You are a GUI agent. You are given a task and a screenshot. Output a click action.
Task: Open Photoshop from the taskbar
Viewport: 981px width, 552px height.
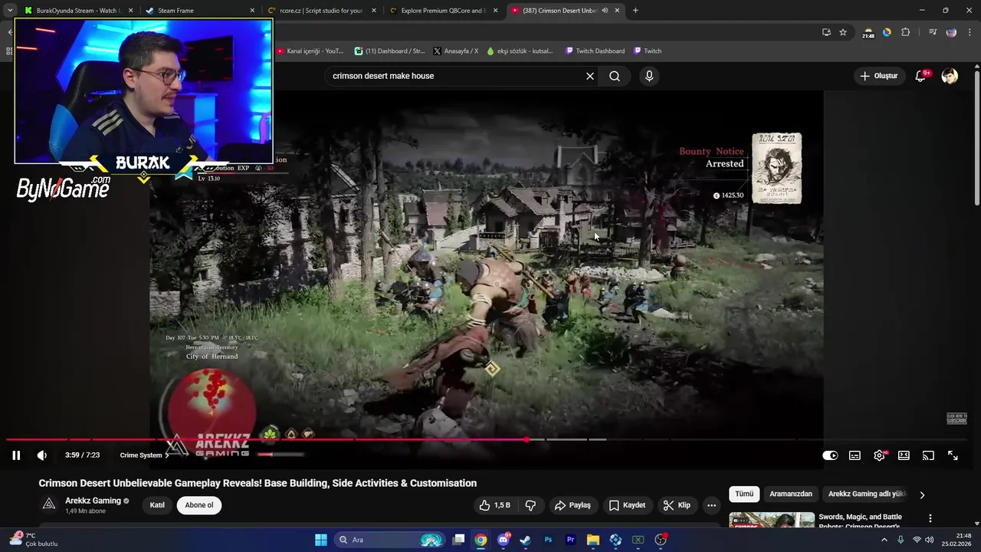(x=548, y=540)
